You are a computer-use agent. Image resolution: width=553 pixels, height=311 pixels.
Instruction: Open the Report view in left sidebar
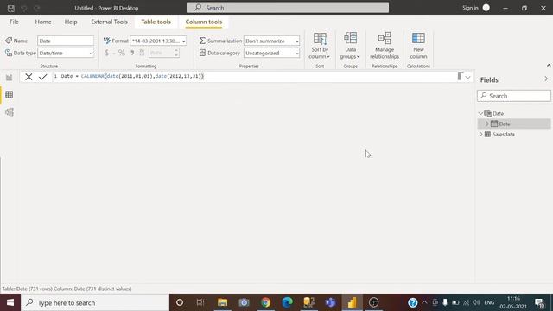tap(10, 78)
